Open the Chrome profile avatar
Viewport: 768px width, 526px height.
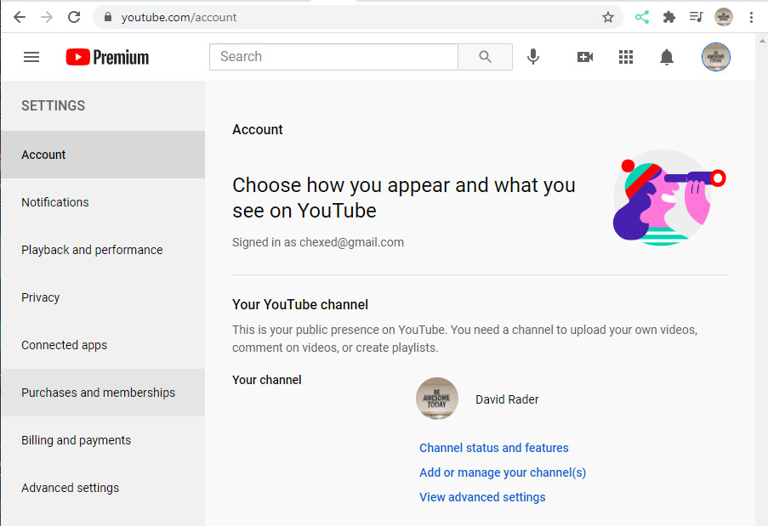(724, 18)
